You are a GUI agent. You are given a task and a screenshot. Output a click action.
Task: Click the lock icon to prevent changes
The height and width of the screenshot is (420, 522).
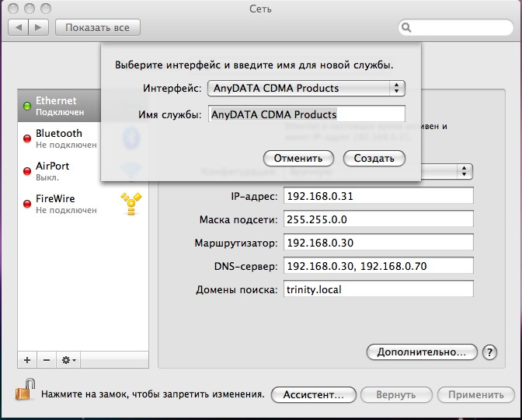[x=27, y=389]
